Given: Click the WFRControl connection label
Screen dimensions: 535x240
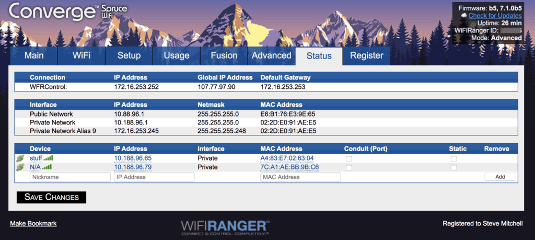Looking at the screenshot, I should pyautogui.click(x=49, y=87).
